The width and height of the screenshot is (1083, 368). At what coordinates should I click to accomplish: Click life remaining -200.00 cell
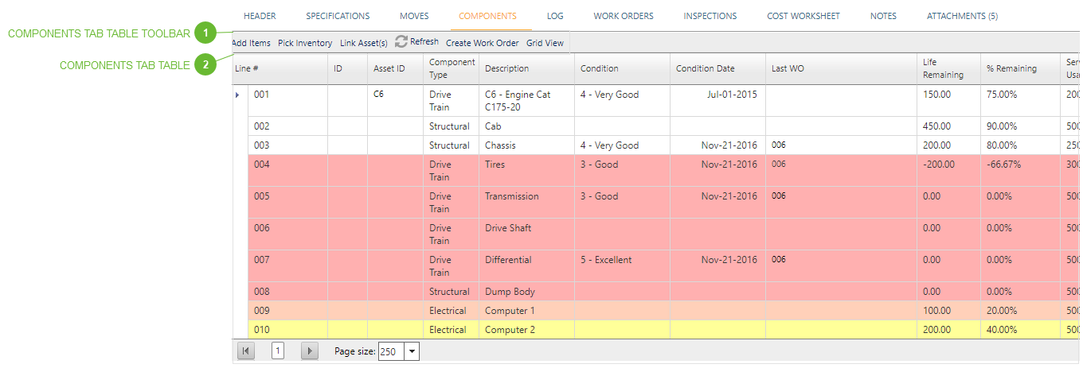point(949,171)
